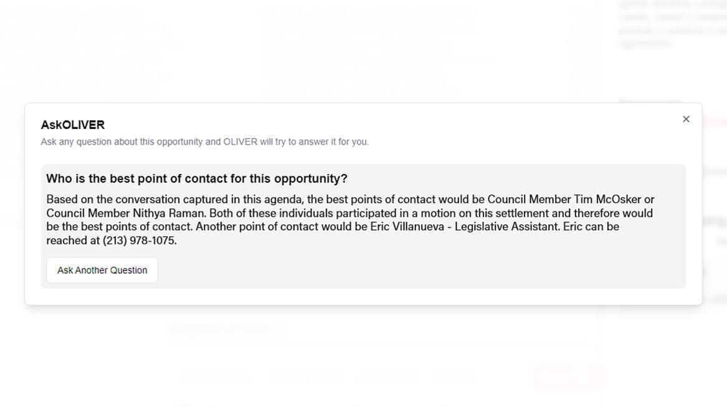The width and height of the screenshot is (727, 407).
Task: Click "Eric can be reached at" text
Action: (591, 227)
